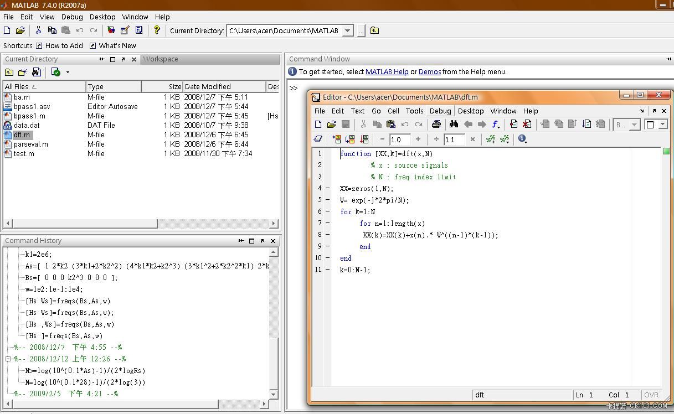
Task: Sort files by All Files column header
Action: 44,86
